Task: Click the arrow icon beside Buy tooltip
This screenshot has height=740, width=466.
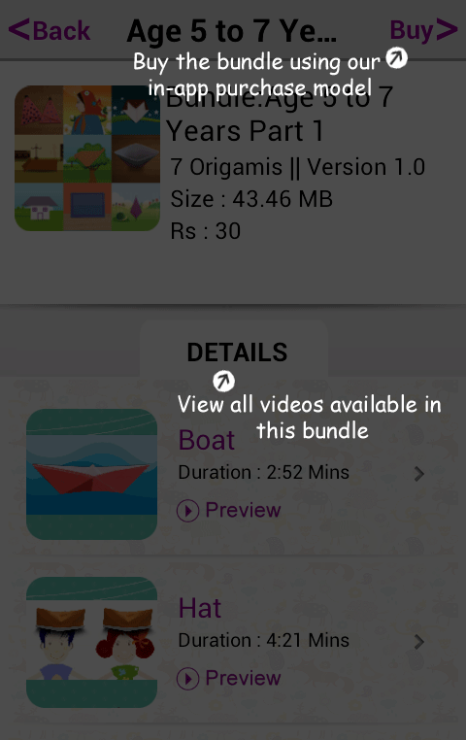Action: pos(397,57)
